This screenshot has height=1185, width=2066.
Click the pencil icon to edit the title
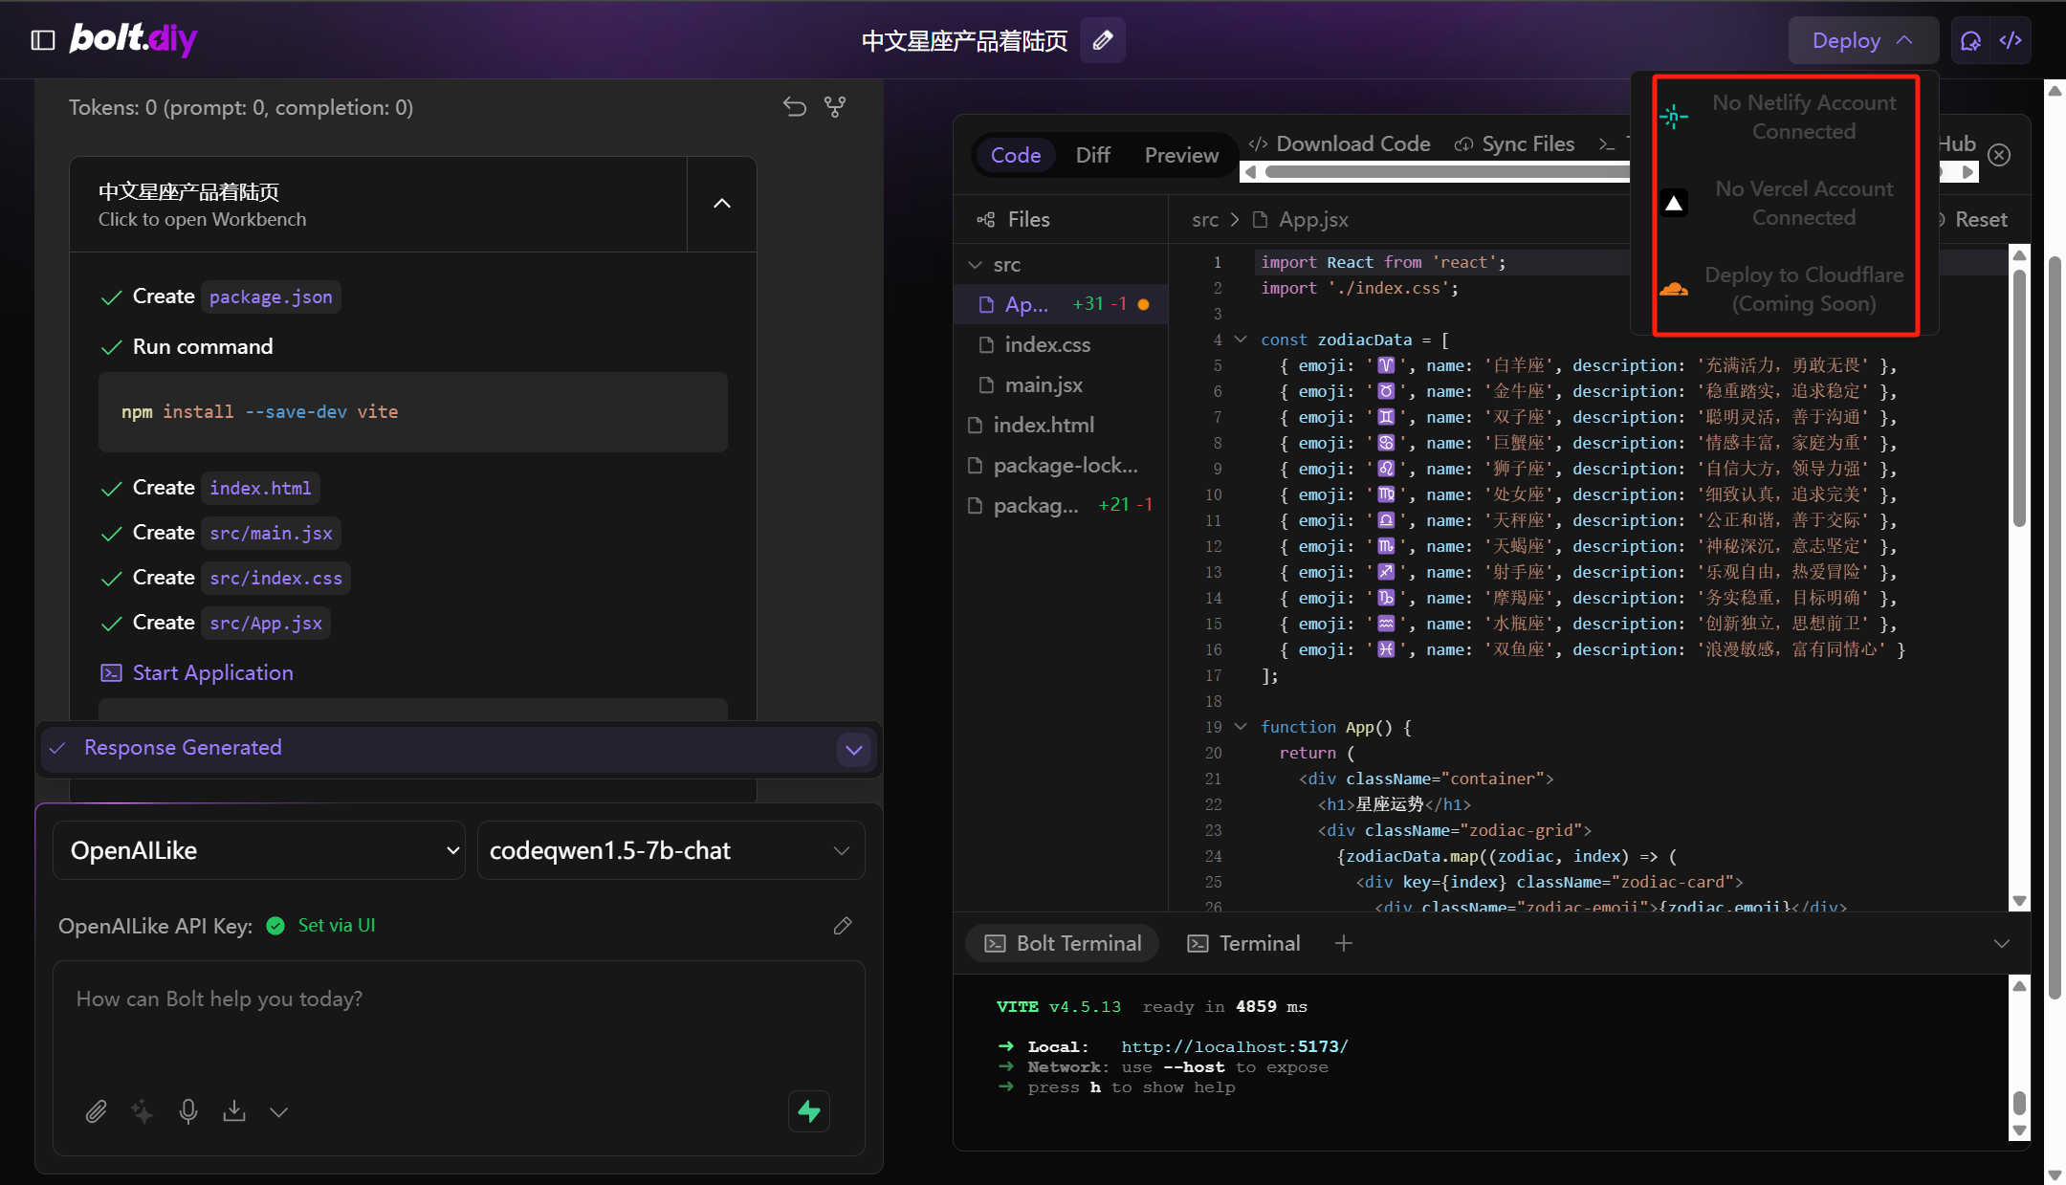(1102, 40)
